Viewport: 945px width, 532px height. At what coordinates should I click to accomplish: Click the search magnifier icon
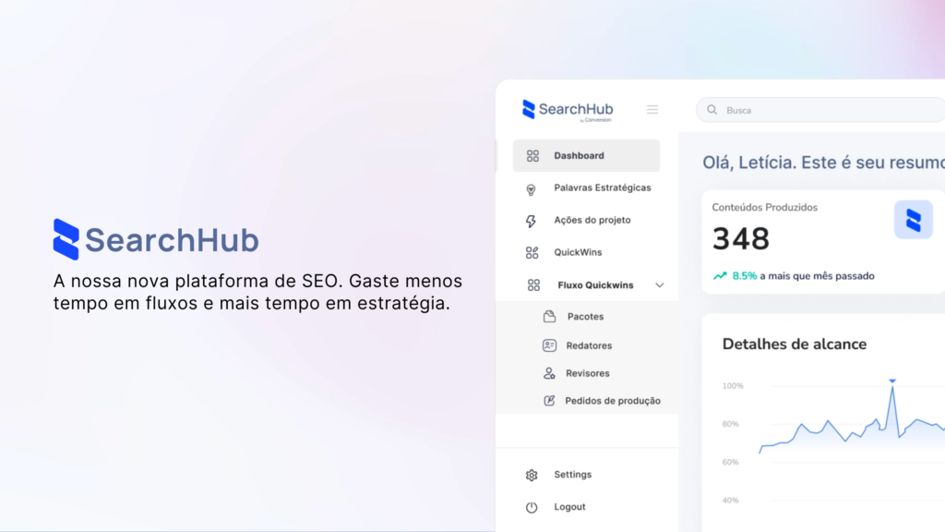point(712,109)
